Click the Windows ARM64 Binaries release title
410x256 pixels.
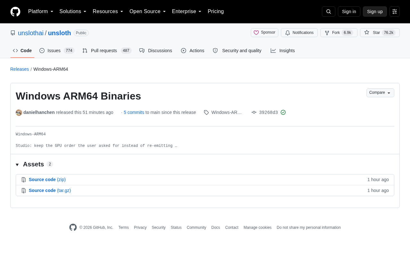(x=78, y=96)
